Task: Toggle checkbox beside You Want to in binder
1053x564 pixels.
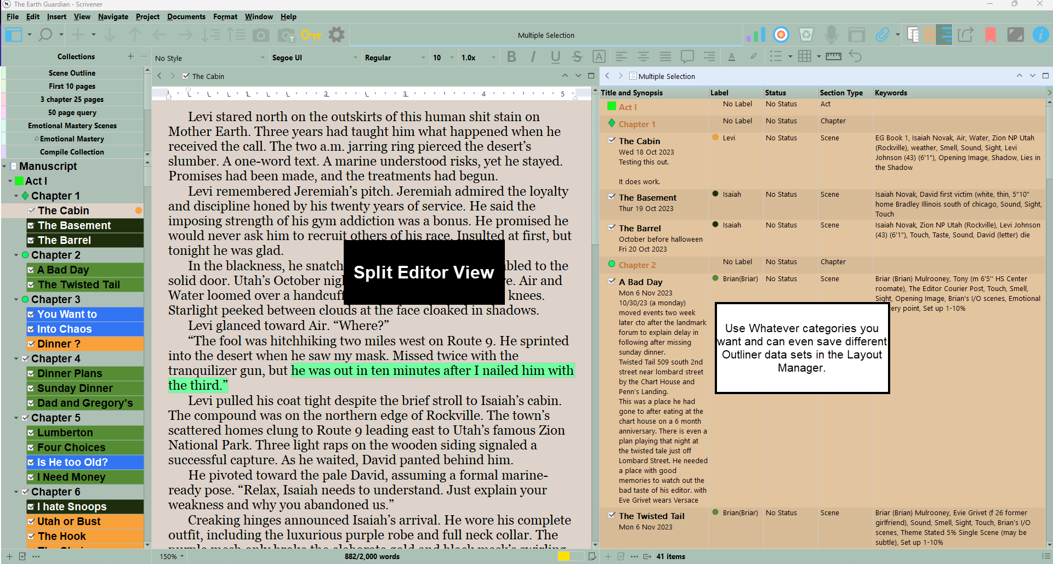Action: (31, 314)
